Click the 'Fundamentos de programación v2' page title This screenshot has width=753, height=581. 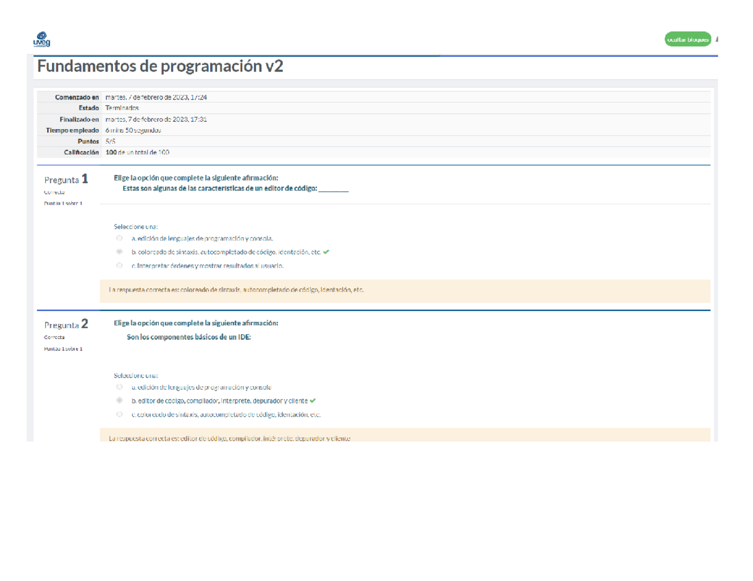click(161, 66)
